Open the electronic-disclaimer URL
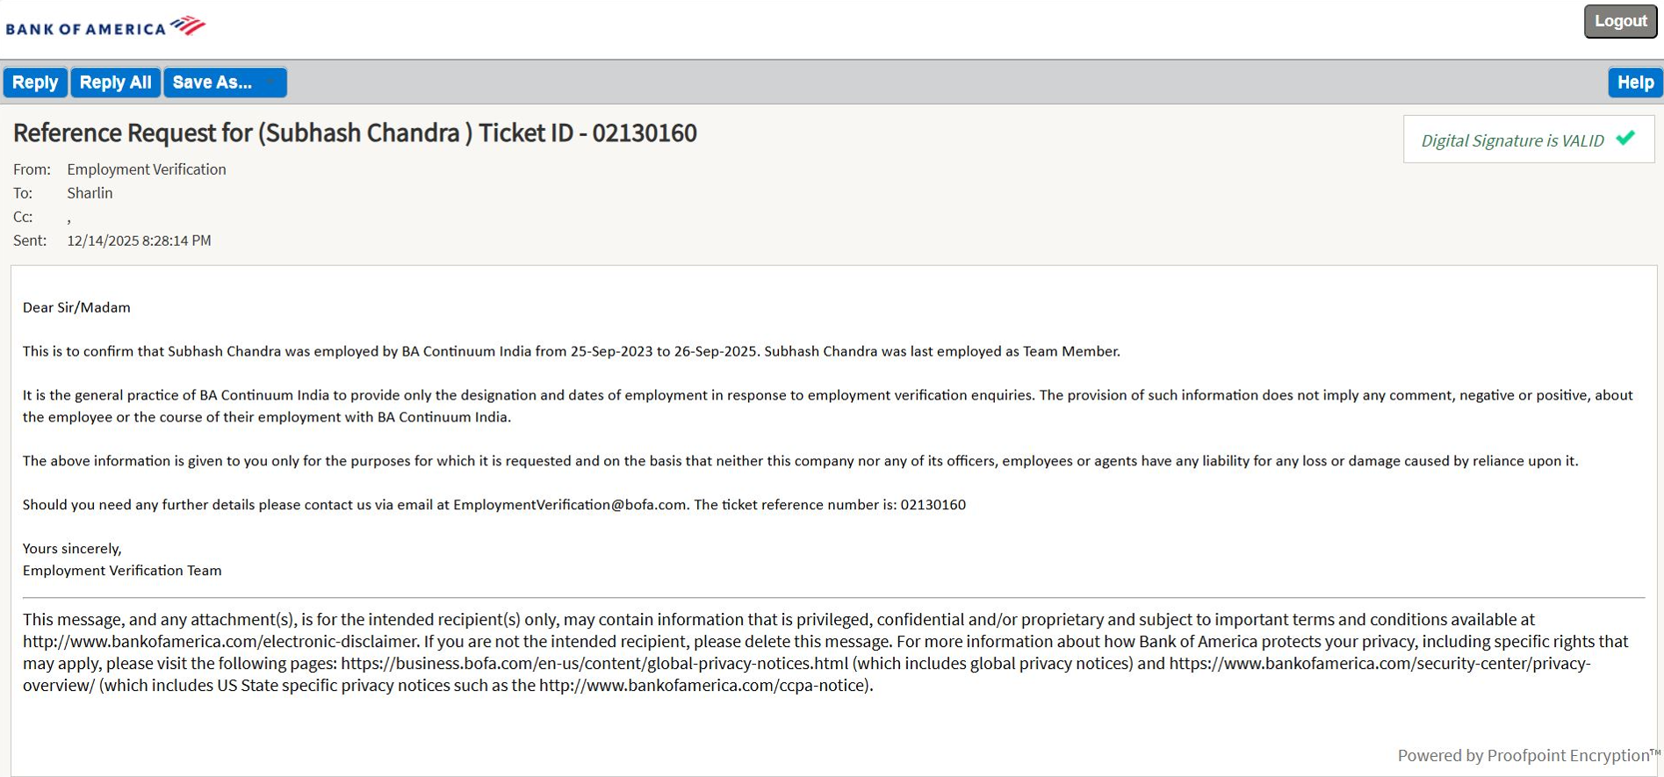The image size is (1664, 777). coord(220,642)
